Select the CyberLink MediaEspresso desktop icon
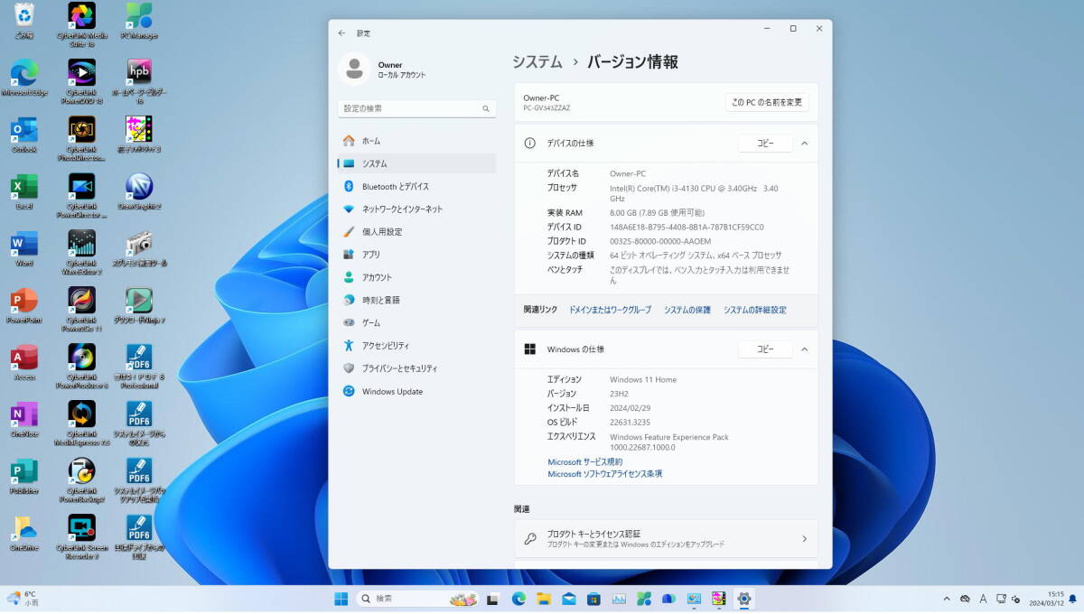1084x614 pixels. (81, 423)
